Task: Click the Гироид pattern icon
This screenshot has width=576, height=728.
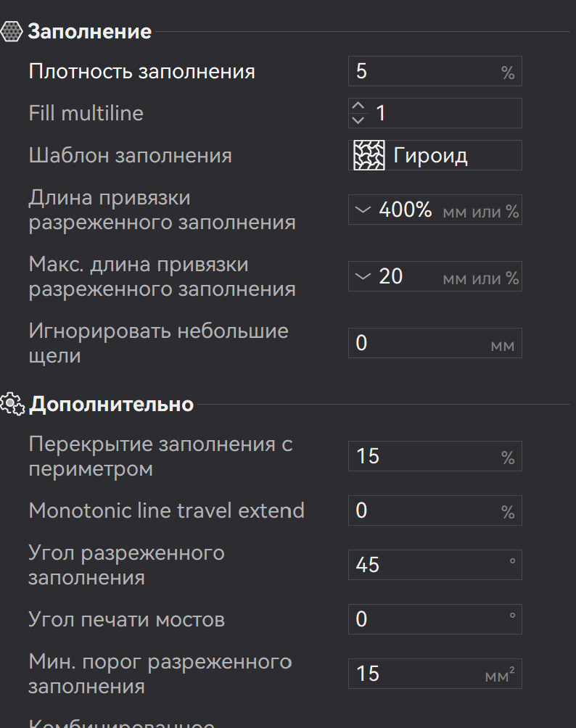Action: [369, 155]
